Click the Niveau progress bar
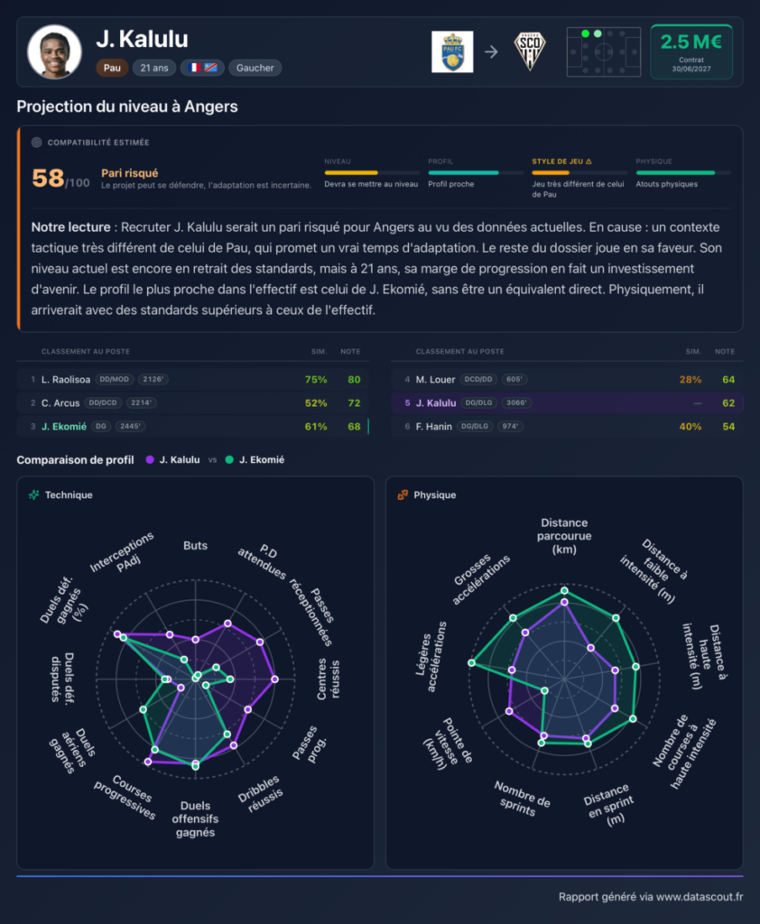The width and height of the screenshot is (760, 924). (372, 172)
